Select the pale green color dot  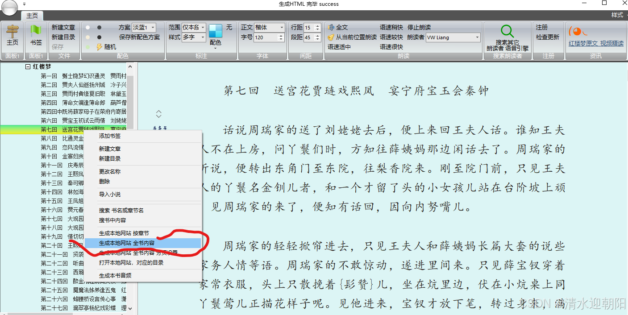[88, 47]
